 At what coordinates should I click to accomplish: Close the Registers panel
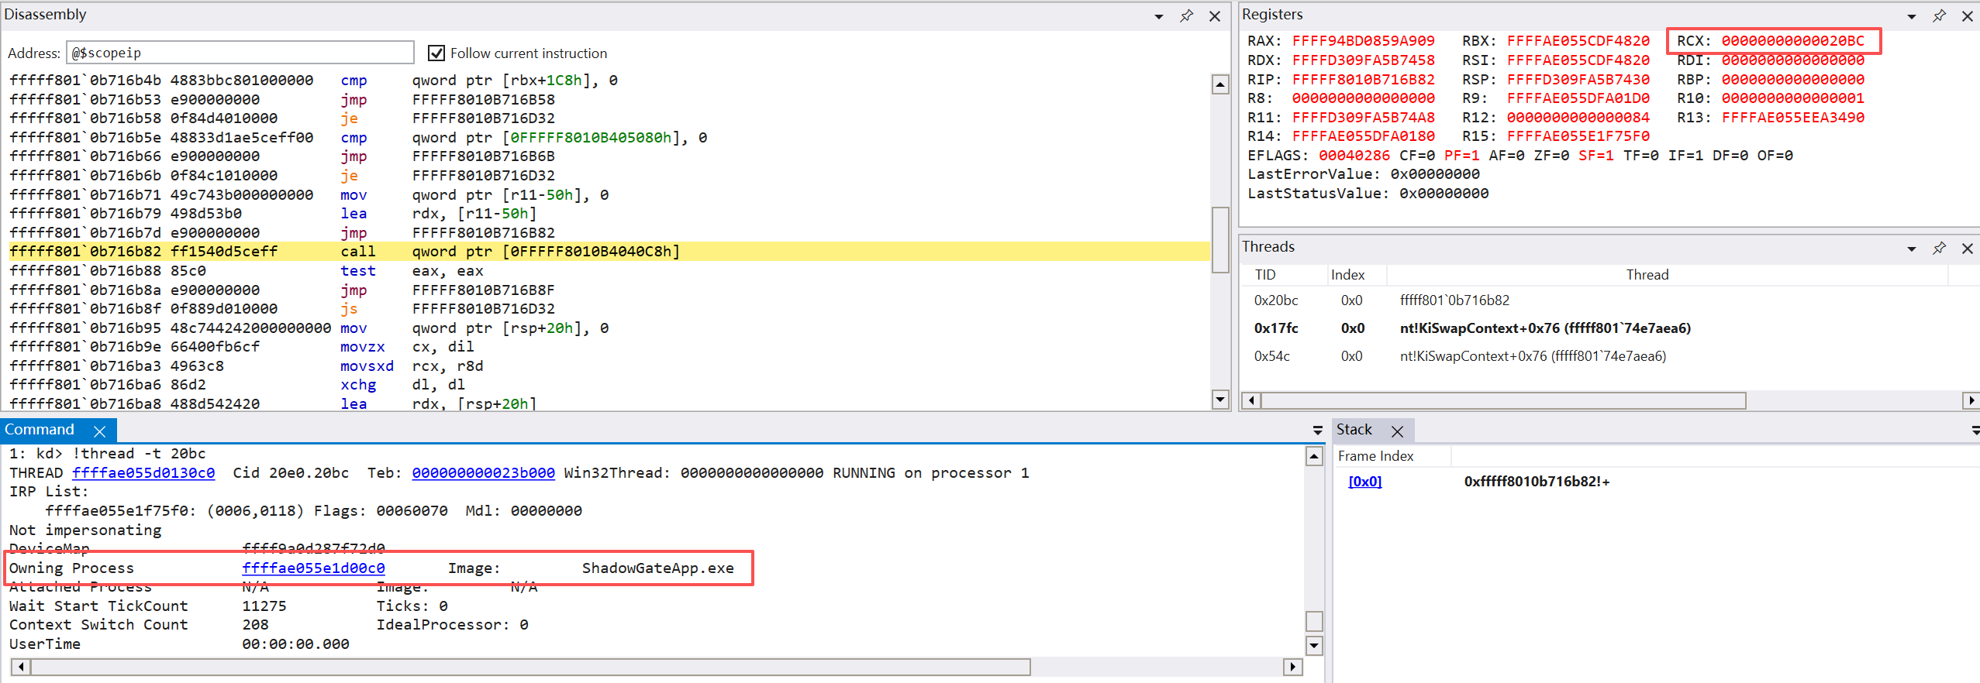click(x=1968, y=16)
